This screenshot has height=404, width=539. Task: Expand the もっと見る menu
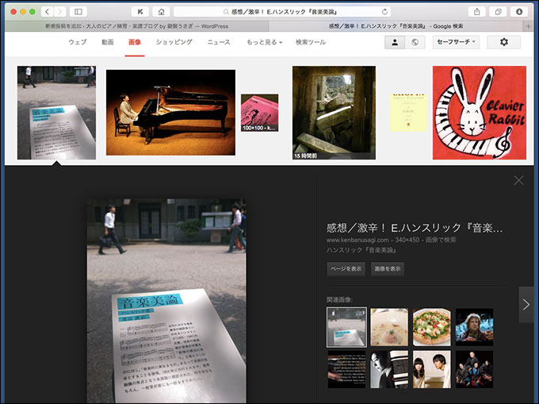click(264, 42)
